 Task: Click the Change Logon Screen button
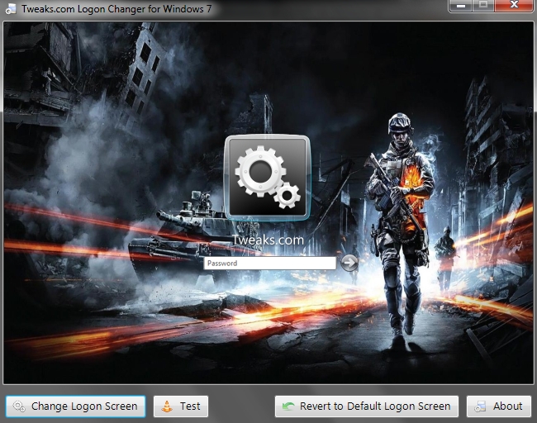pos(75,406)
